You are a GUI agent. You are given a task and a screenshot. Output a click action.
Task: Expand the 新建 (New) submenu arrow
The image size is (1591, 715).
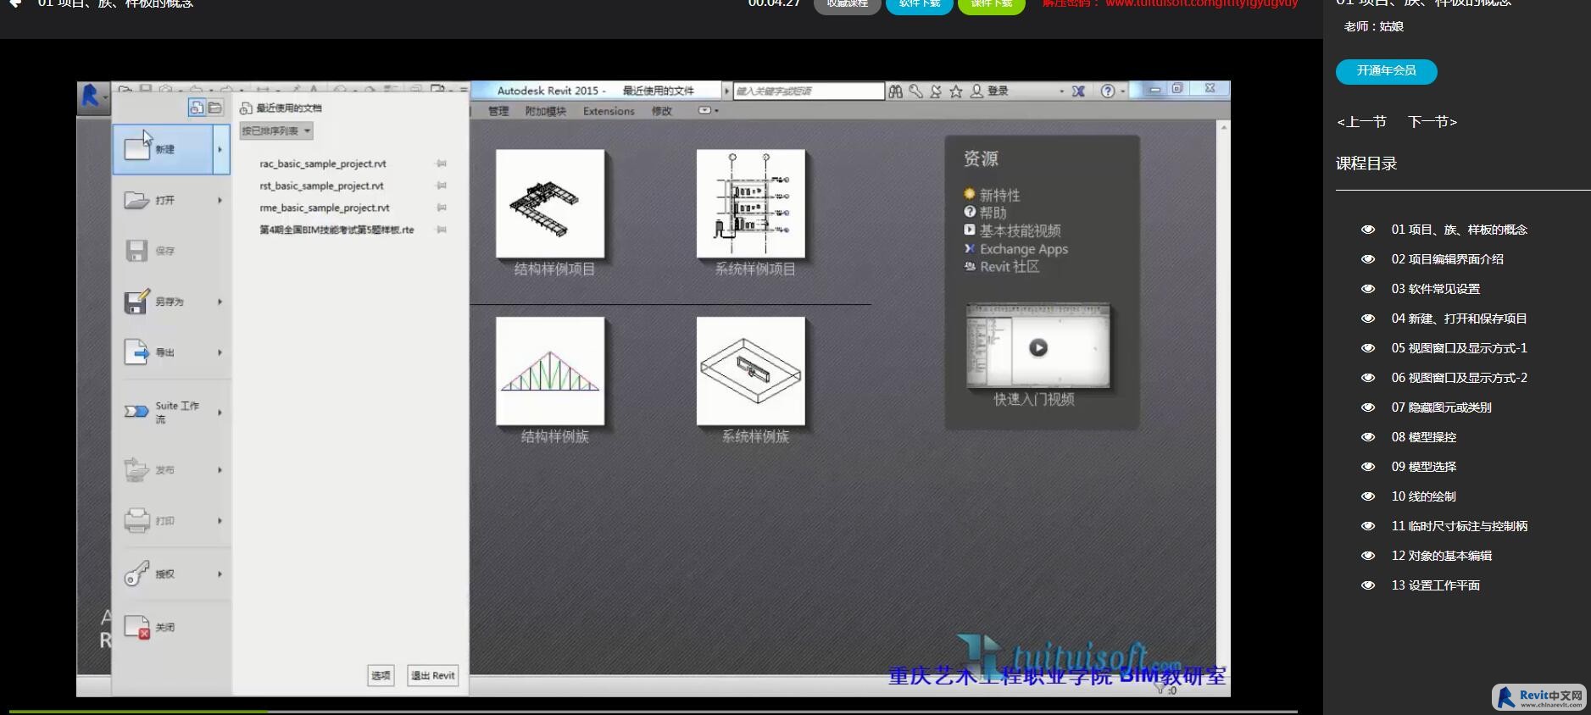pos(220,149)
